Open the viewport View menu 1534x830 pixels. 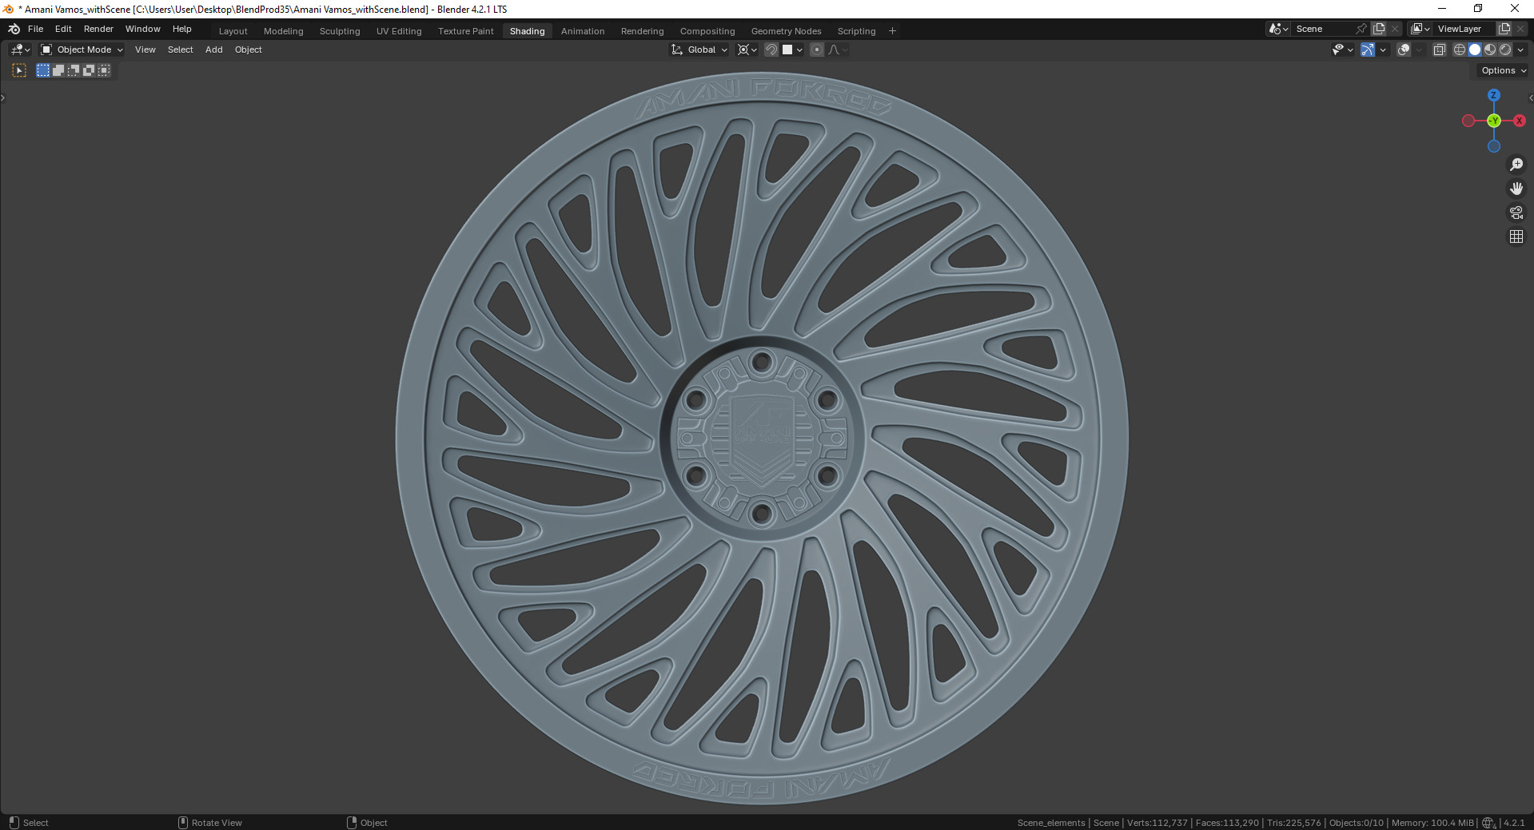(x=145, y=50)
